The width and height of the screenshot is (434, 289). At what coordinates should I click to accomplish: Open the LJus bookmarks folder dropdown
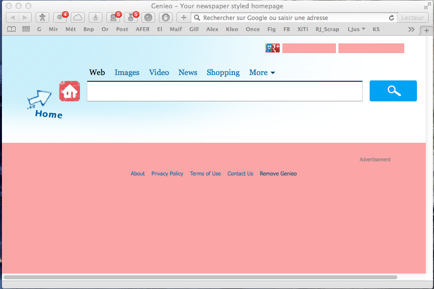coord(356,29)
